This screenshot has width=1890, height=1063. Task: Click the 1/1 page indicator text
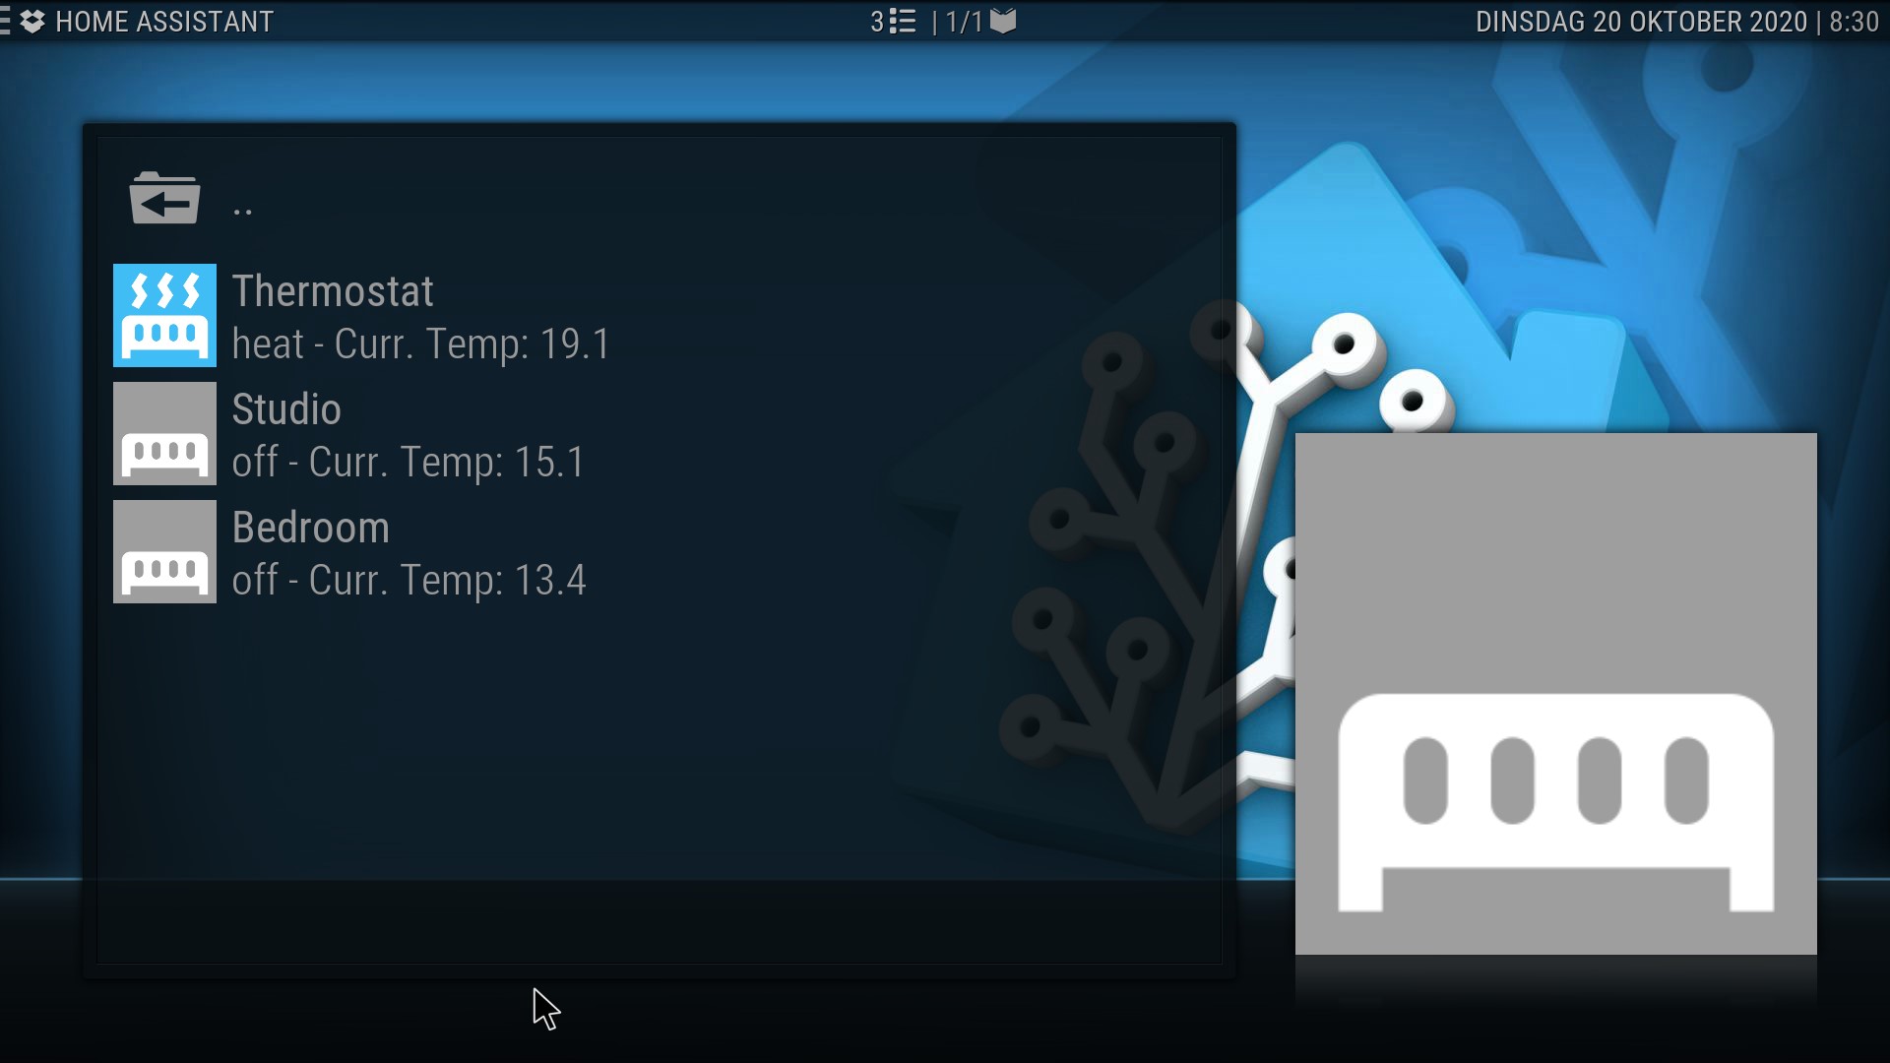(x=964, y=22)
